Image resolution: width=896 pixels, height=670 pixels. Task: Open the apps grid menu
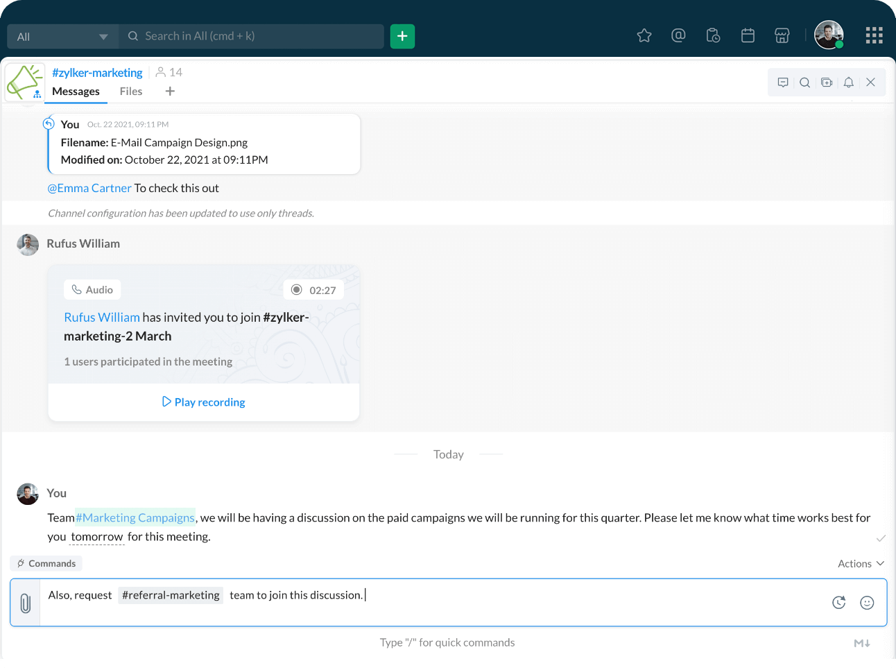tap(874, 35)
